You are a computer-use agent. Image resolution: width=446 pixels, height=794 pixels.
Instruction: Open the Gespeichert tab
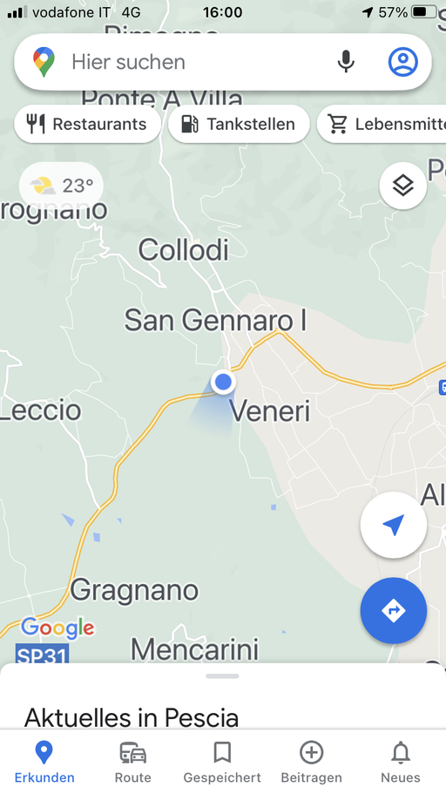(222, 762)
